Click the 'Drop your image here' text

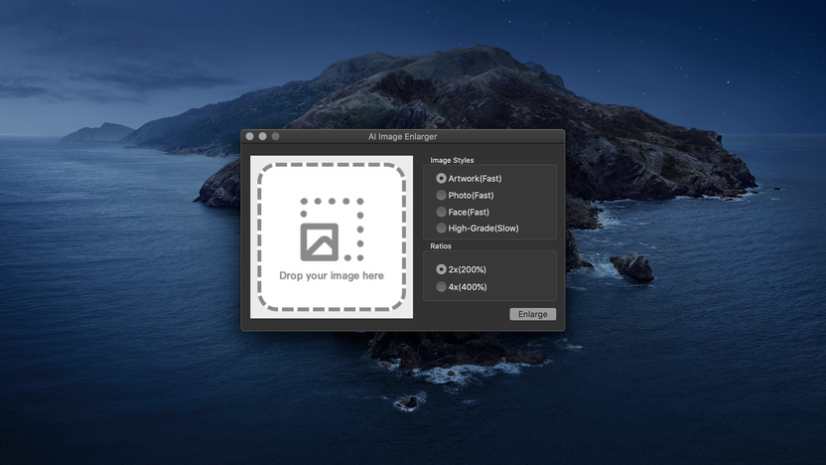tap(332, 276)
